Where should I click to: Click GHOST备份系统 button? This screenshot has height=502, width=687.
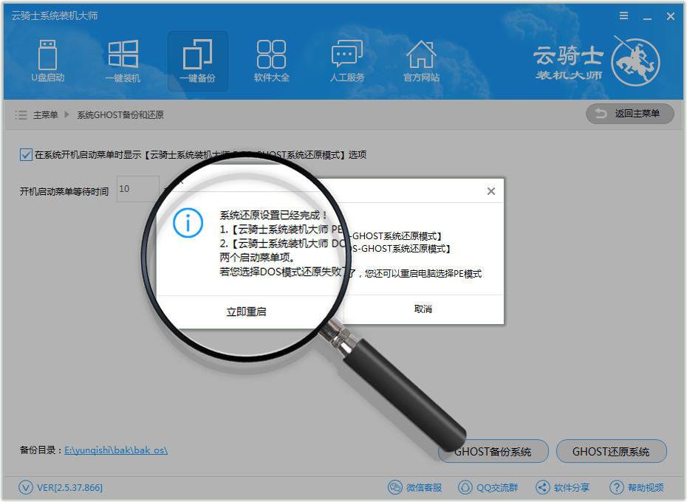pos(493,452)
